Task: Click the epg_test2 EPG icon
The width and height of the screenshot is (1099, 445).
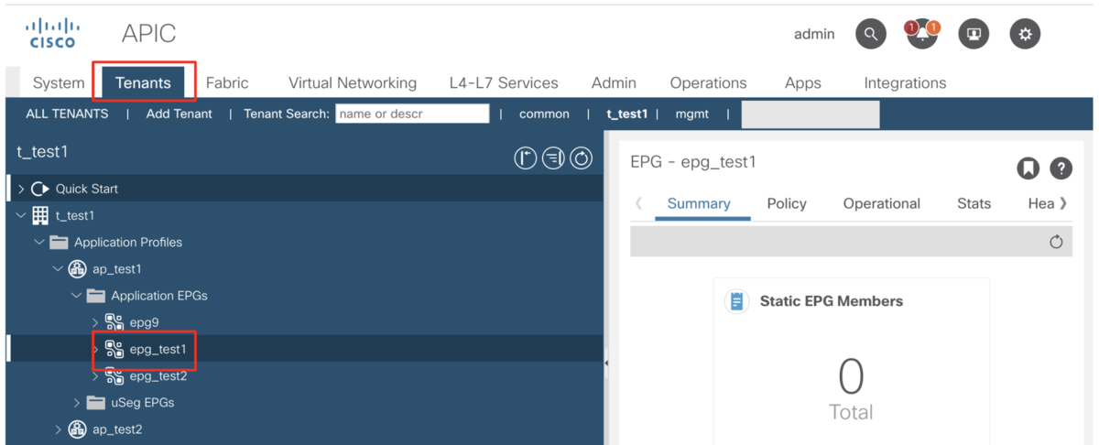Action: [114, 375]
